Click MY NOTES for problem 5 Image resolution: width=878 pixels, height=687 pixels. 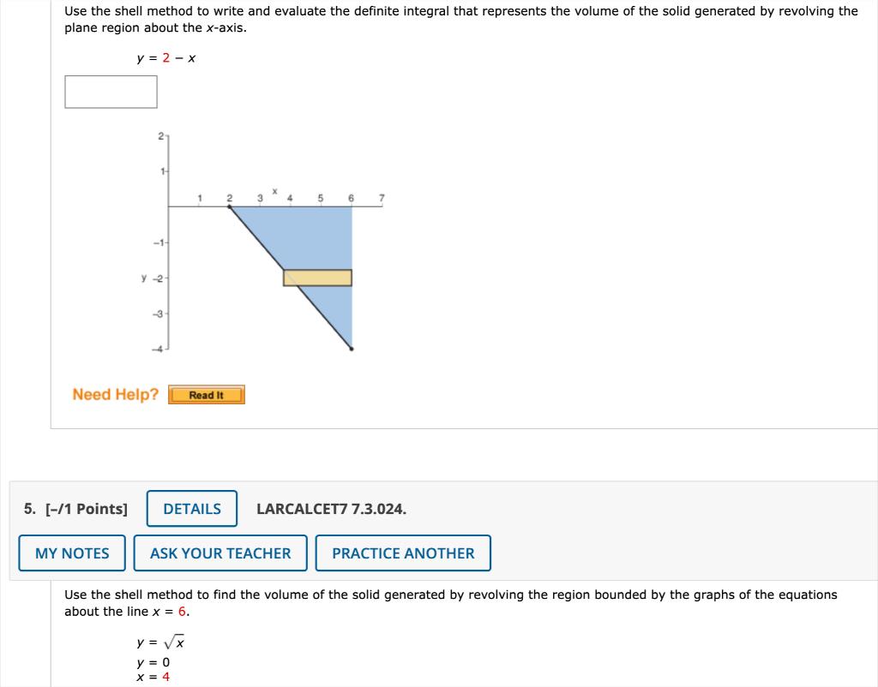71,553
